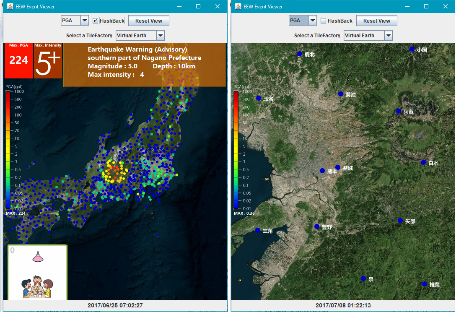Click the red Max. PGA 224 tile

click(18, 60)
